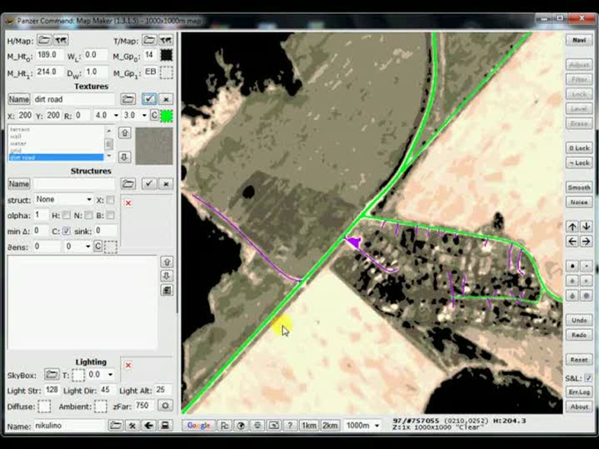Click the left arrow navigation button
Image resolution: width=599 pixels, height=449 pixels.
point(572,241)
